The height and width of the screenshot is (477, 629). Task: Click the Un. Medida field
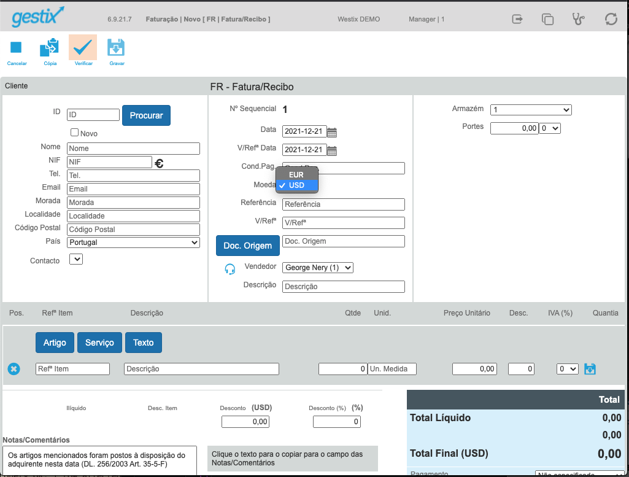392,369
